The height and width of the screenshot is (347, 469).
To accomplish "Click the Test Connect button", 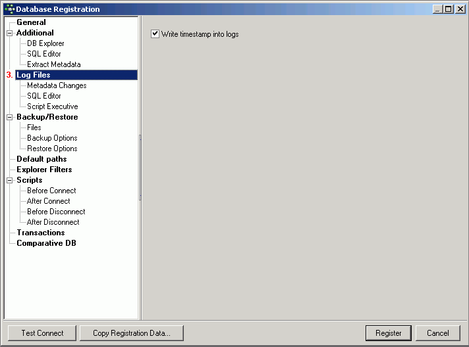I will point(42,333).
